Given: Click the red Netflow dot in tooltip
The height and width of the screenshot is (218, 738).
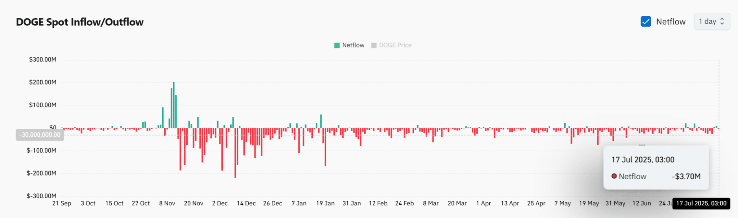Looking at the screenshot, I should 614,176.
